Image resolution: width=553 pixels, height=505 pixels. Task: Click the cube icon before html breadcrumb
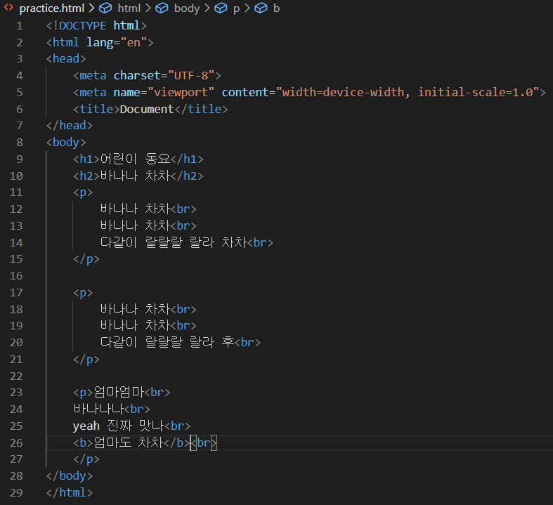[105, 8]
